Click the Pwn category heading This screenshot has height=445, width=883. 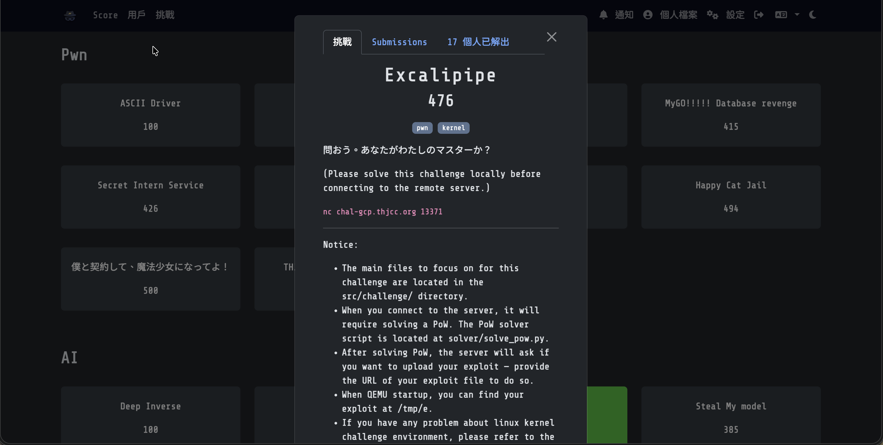pyautogui.click(x=74, y=55)
